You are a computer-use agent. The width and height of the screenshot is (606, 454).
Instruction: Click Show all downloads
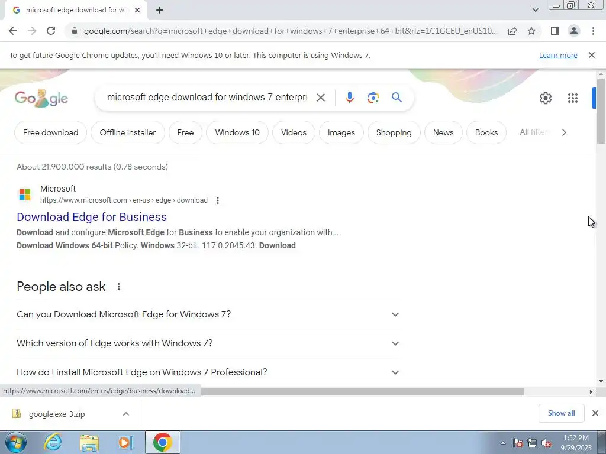561,413
